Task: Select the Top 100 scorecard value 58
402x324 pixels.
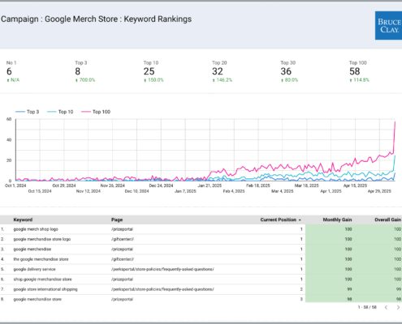Action: [x=355, y=71]
